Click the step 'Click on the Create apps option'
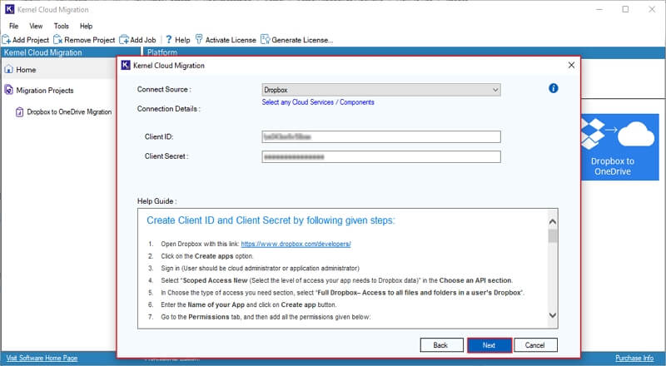 tap(206, 256)
